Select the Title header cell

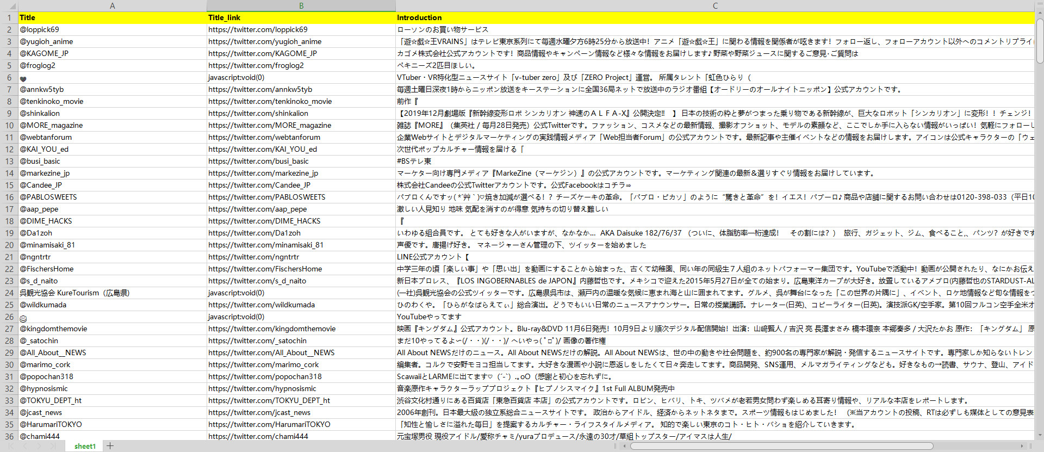(x=113, y=17)
